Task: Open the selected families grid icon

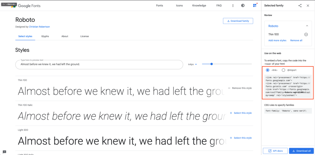Action: pos(255,6)
